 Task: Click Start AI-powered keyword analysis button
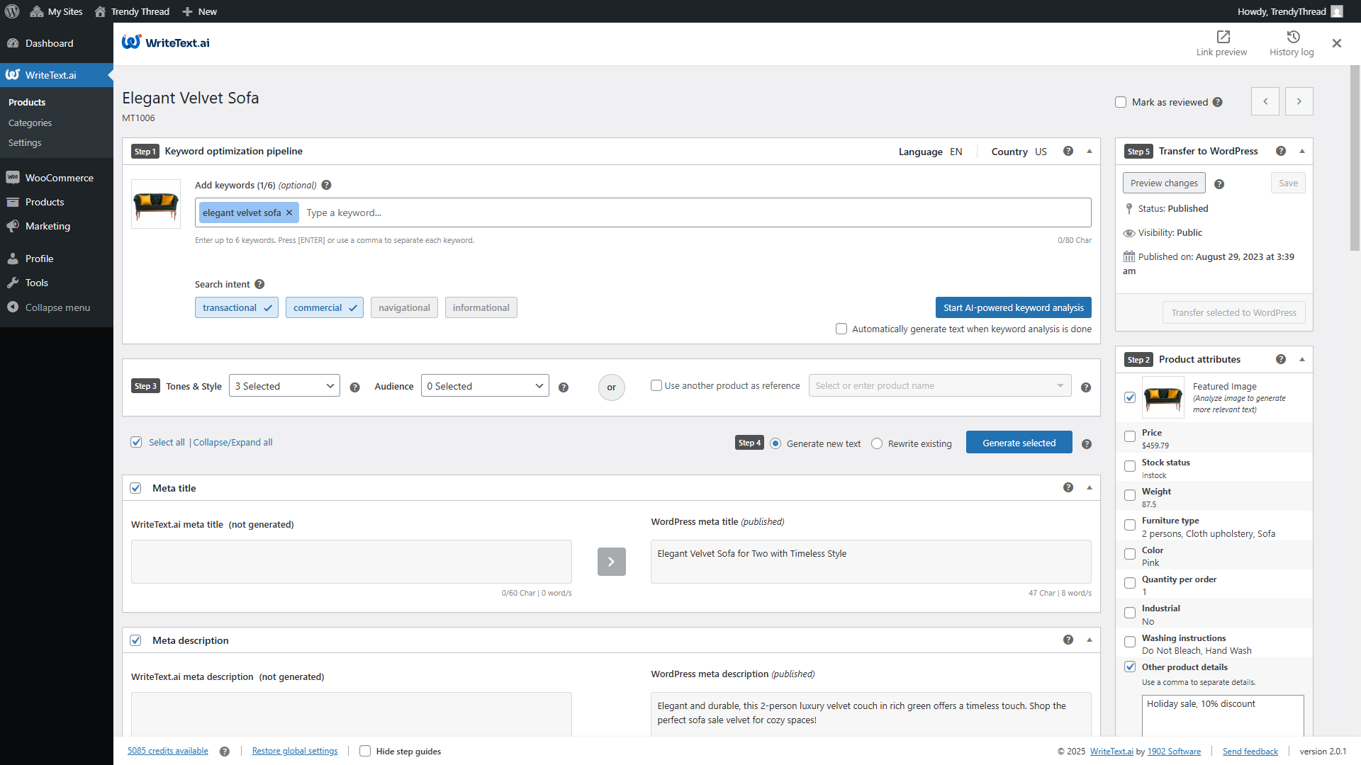pos(1013,307)
